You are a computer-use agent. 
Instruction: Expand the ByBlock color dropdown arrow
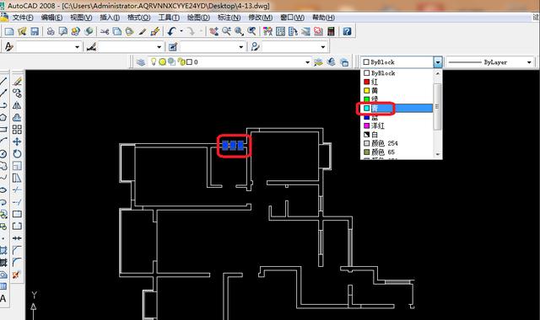click(x=437, y=62)
